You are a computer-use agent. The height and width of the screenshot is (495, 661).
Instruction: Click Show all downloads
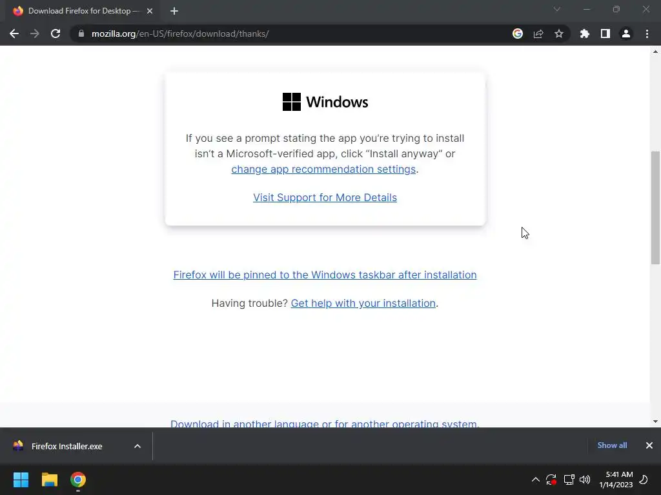(x=612, y=445)
